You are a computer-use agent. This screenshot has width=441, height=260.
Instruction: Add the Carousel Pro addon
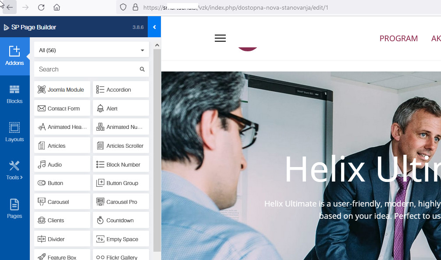[x=121, y=202]
